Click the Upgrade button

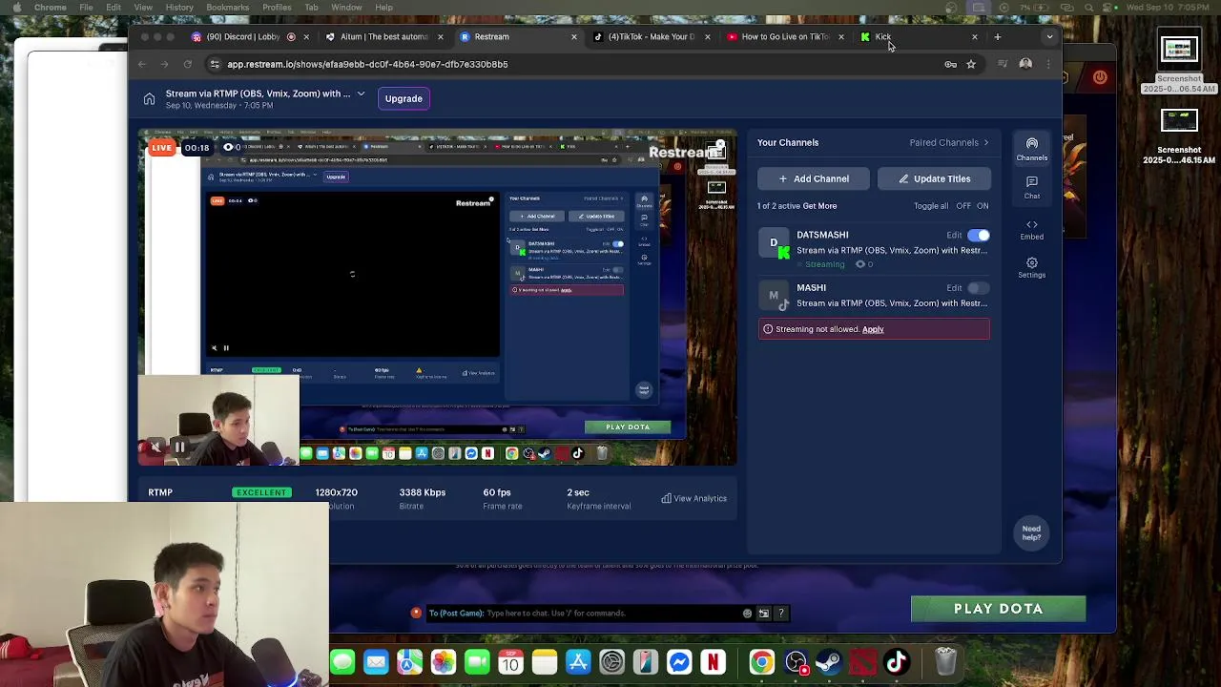click(404, 98)
